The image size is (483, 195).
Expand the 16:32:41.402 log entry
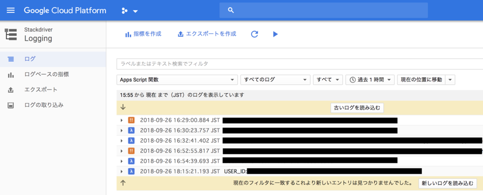122,140
